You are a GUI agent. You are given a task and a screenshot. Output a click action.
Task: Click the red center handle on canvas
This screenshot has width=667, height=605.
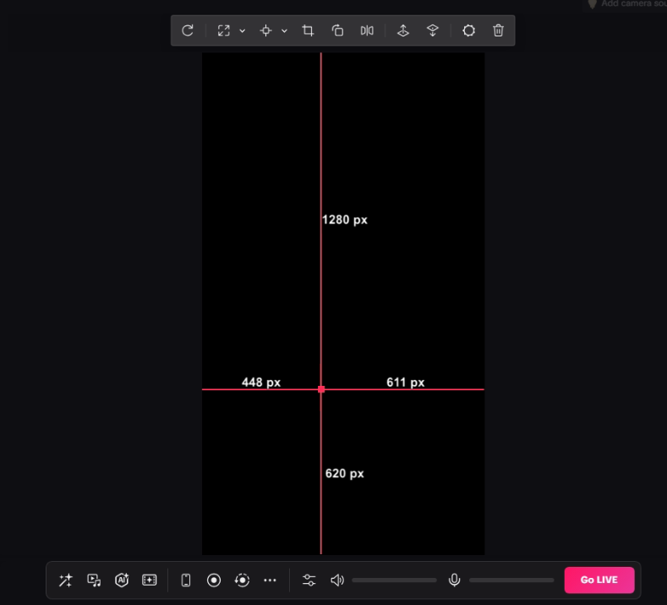tap(321, 389)
